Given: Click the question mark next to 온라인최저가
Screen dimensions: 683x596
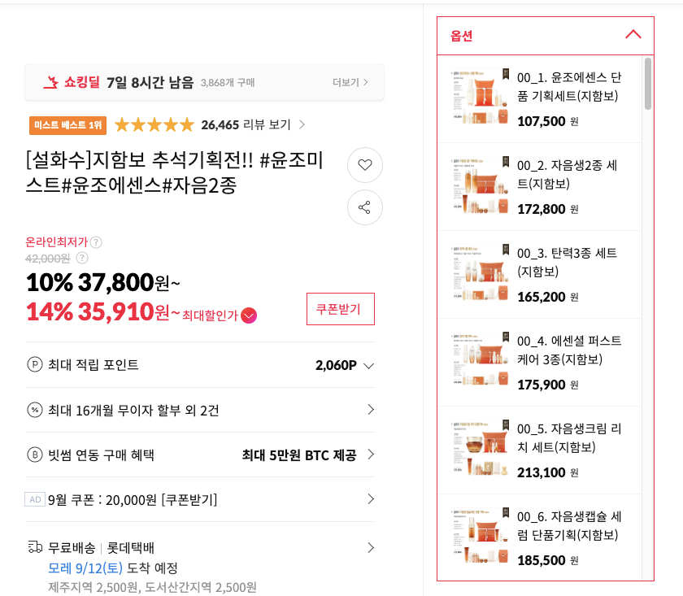Looking at the screenshot, I should [x=96, y=242].
